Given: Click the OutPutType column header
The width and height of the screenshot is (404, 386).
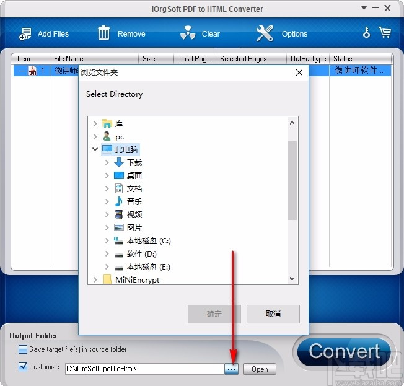Looking at the screenshot, I should 308,59.
